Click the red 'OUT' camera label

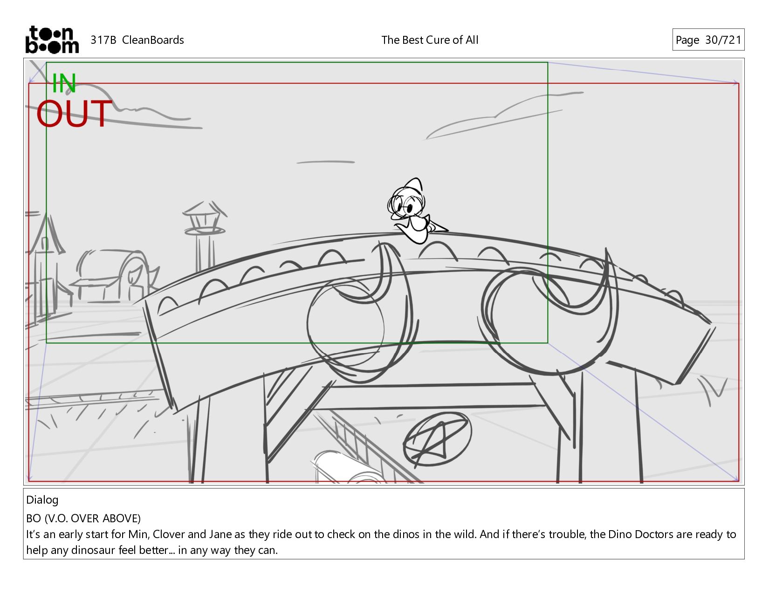pos(74,114)
